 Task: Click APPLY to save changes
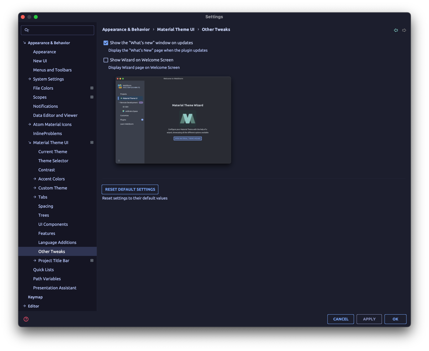pyautogui.click(x=369, y=319)
